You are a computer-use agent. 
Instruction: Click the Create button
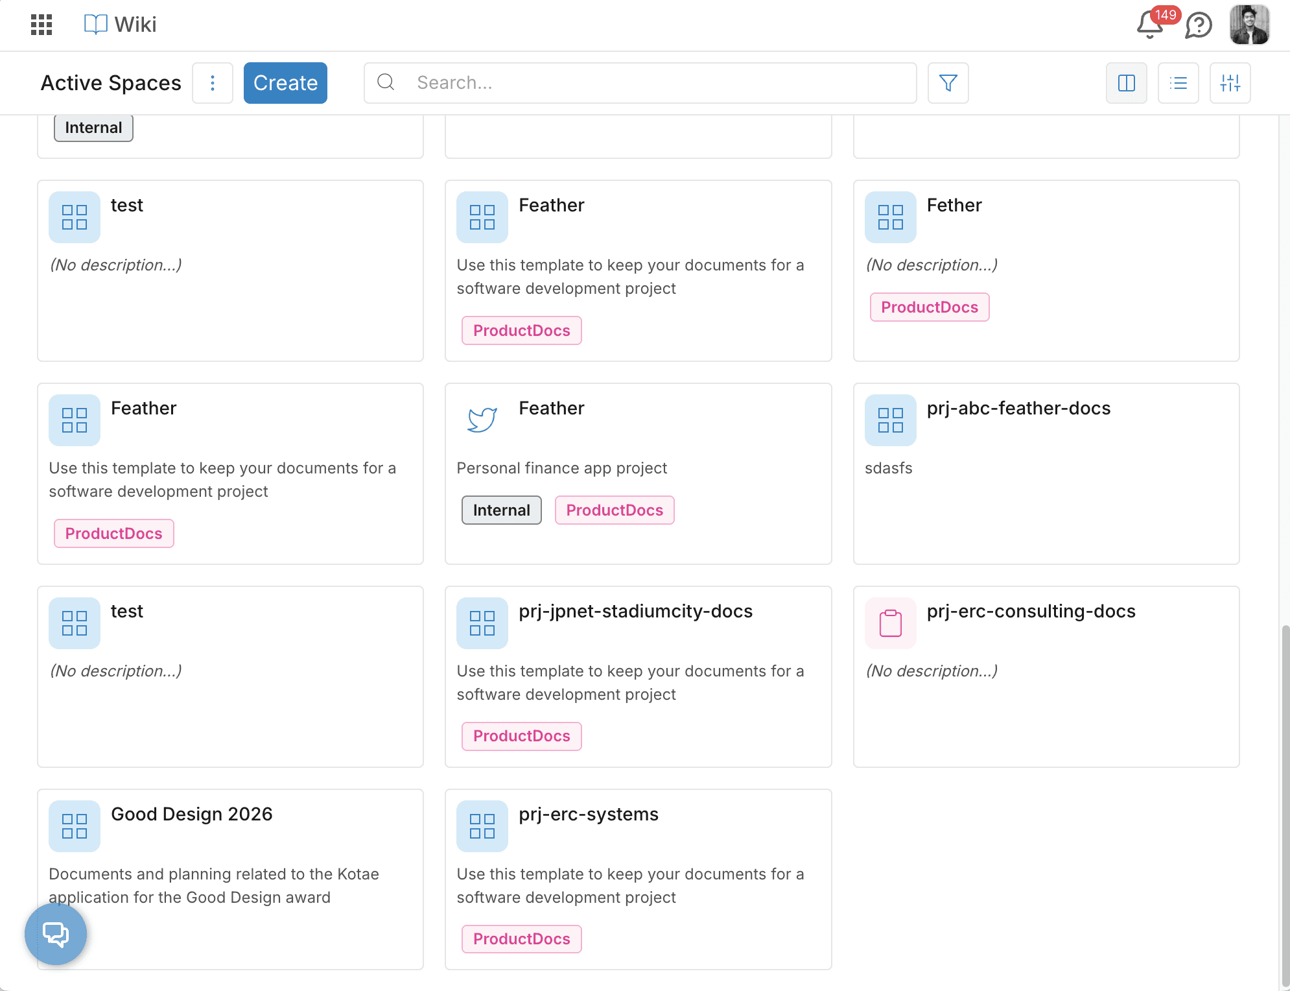[285, 83]
